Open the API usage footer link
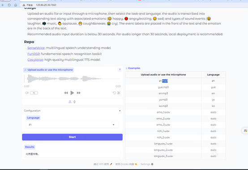 point(103,164)
